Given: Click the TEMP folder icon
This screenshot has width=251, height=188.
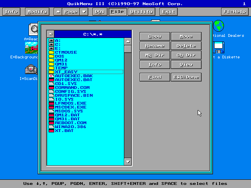Looking at the screenshot, I should 51,68.
